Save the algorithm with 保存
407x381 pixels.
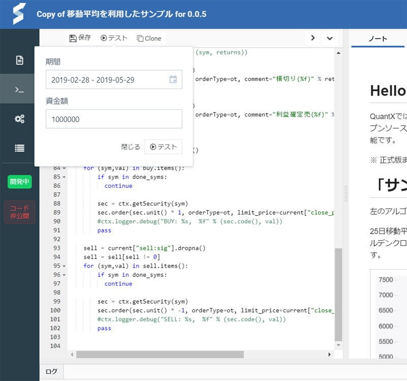click(x=80, y=38)
